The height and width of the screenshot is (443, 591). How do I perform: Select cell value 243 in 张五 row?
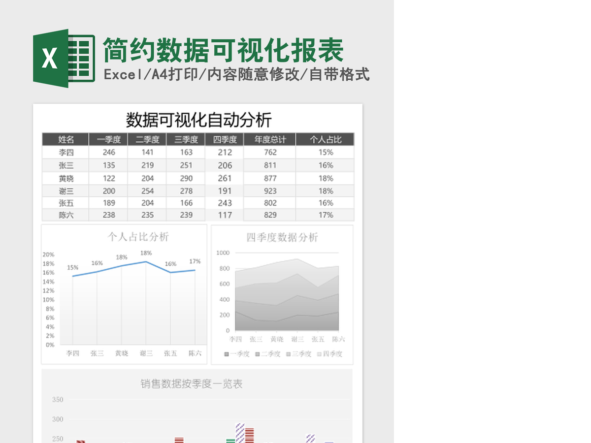[x=225, y=203]
